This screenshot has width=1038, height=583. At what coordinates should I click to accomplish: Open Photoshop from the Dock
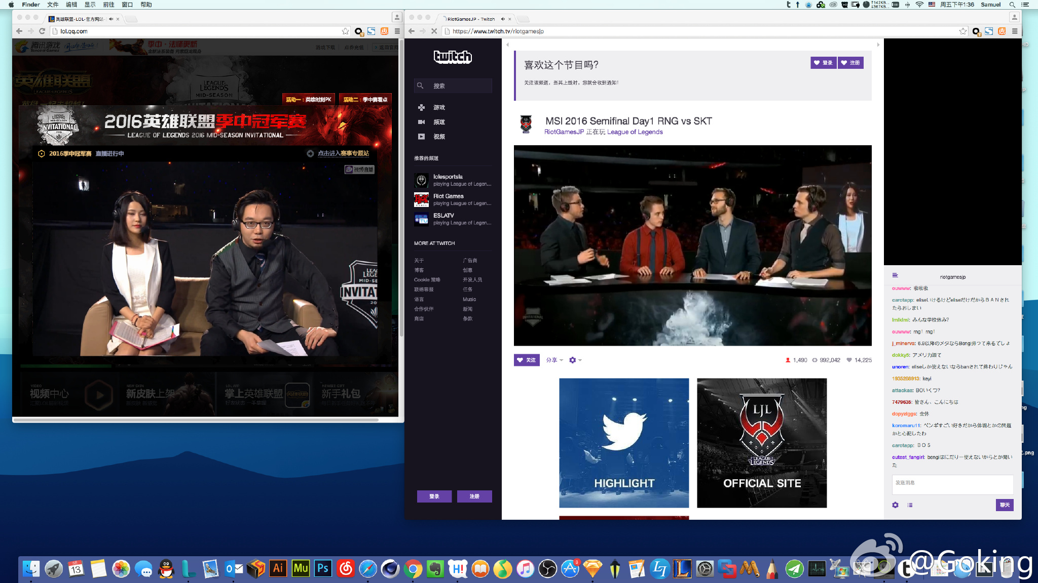[x=323, y=568]
